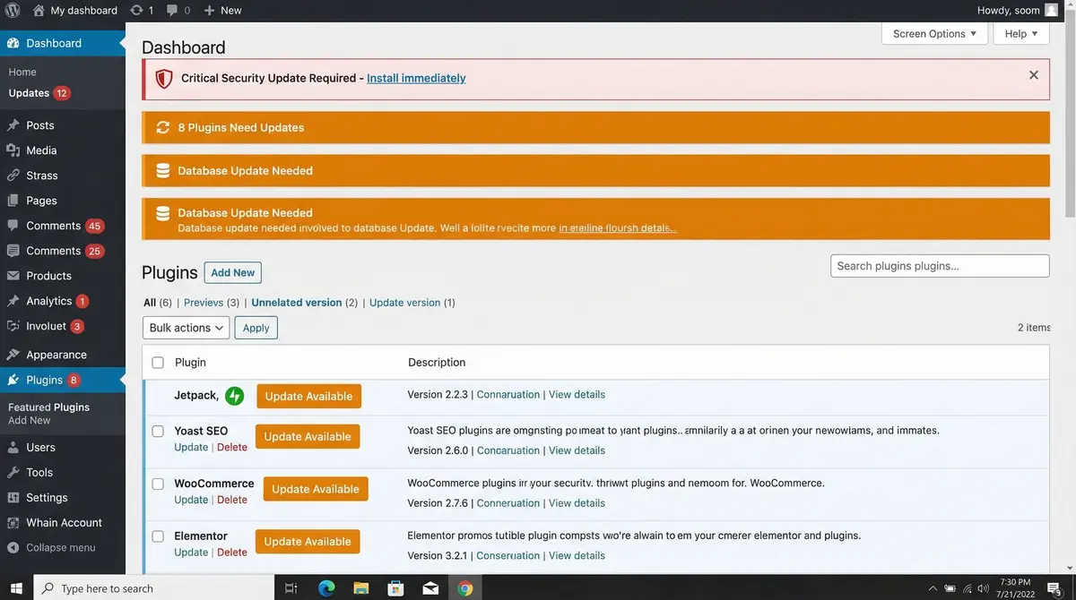Screen dimensions: 1076x600
Task: Check the select-all plugins checkbox
Action: point(158,362)
